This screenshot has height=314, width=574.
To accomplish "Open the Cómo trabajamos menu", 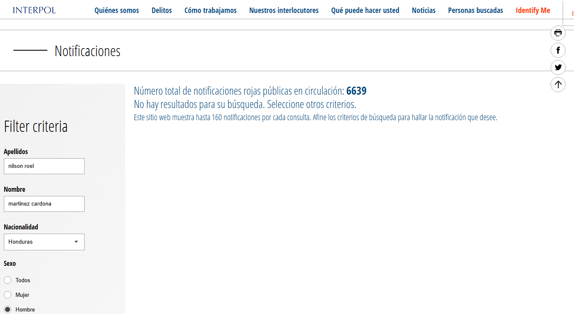I will click(x=210, y=10).
